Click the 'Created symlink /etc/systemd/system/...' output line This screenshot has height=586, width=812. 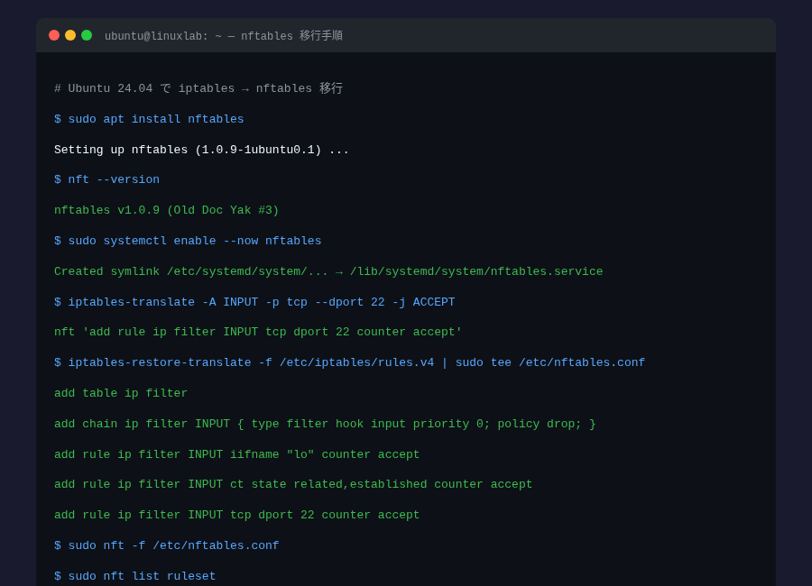328,271
